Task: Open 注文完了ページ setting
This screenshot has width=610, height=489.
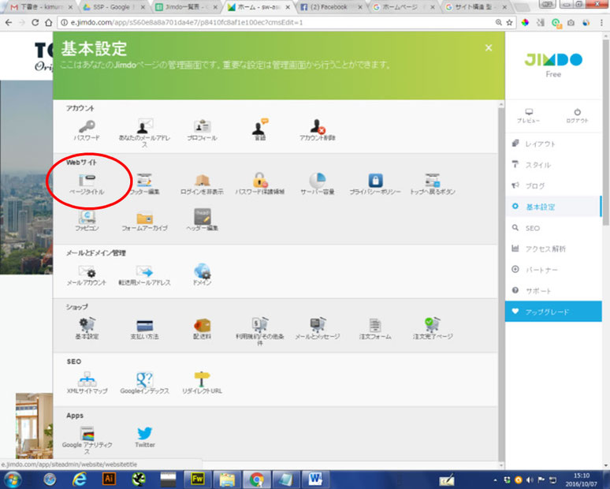Action: (433, 329)
